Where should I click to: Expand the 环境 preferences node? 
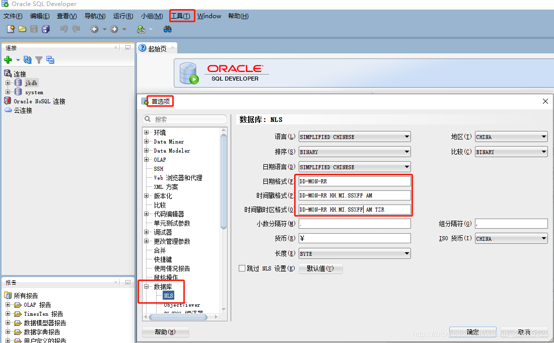click(x=146, y=132)
